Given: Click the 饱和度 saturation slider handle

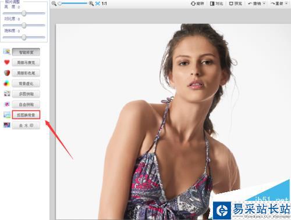Looking at the screenshot, I should click(24, 37).
